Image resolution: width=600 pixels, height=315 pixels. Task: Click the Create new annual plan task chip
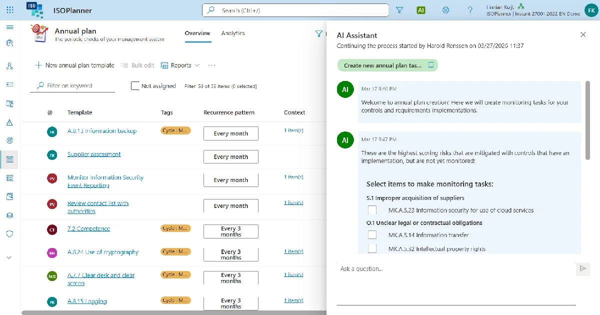coord(387,65)
